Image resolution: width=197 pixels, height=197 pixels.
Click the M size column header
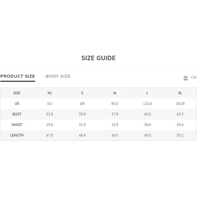pyautogui.click(x=115, y=93)
